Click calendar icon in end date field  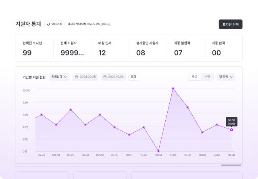point(105,77)
